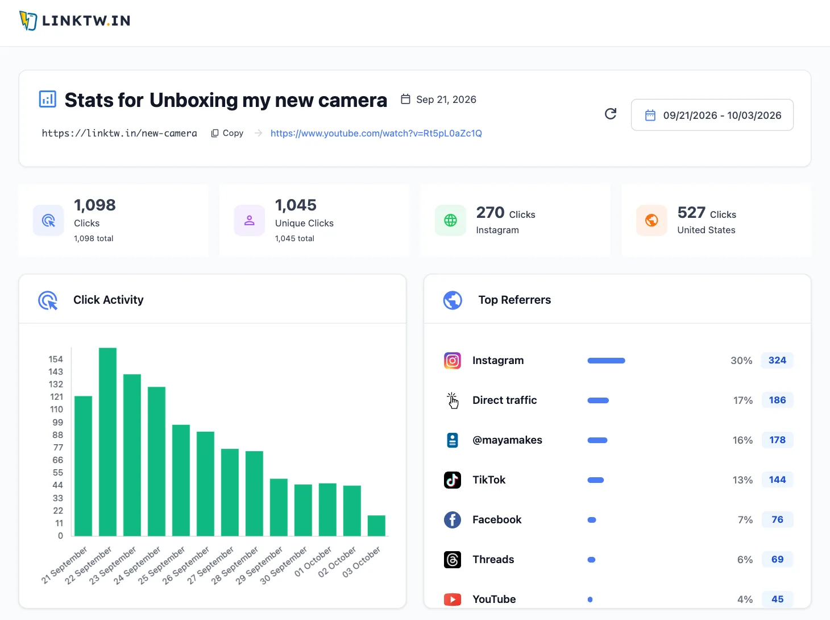Click the Instagram referrer icon

(453, 361)
